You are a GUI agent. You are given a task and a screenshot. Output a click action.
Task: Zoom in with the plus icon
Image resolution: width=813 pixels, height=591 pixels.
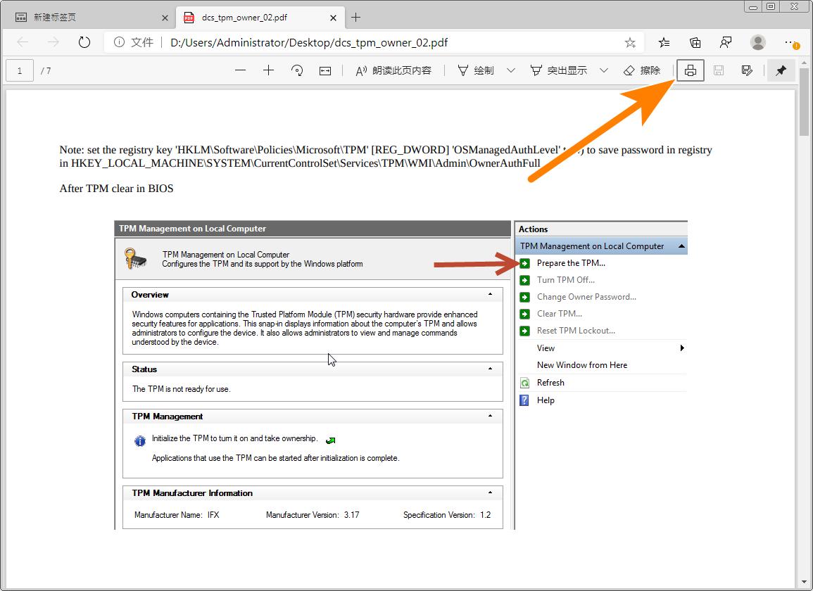coord(268,70)
